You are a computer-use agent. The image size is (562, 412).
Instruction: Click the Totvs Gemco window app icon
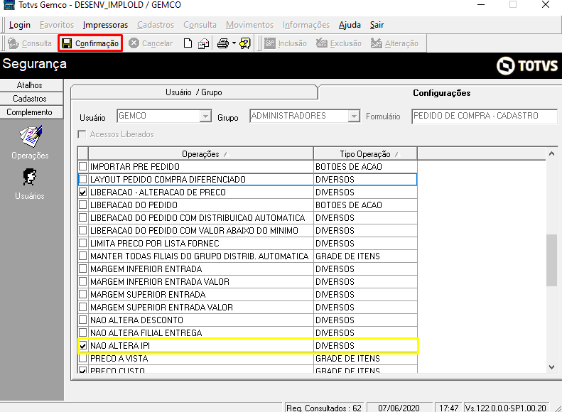click(9, 5)
